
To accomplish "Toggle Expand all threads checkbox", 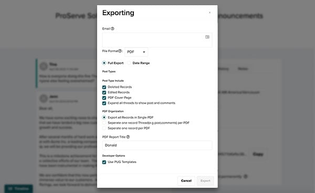I will (x=104, y=104).
